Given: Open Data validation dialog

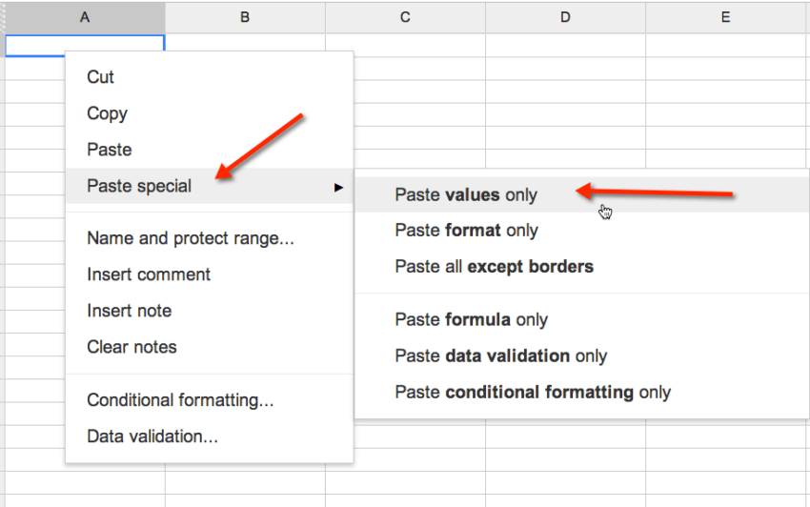Looking at the screenshot, I should click(210, 436).
